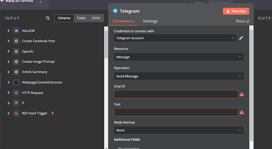Viewport: 272px width, 149px height.
Task: Select the Parameters tab
Action: (x=123, y=21)
